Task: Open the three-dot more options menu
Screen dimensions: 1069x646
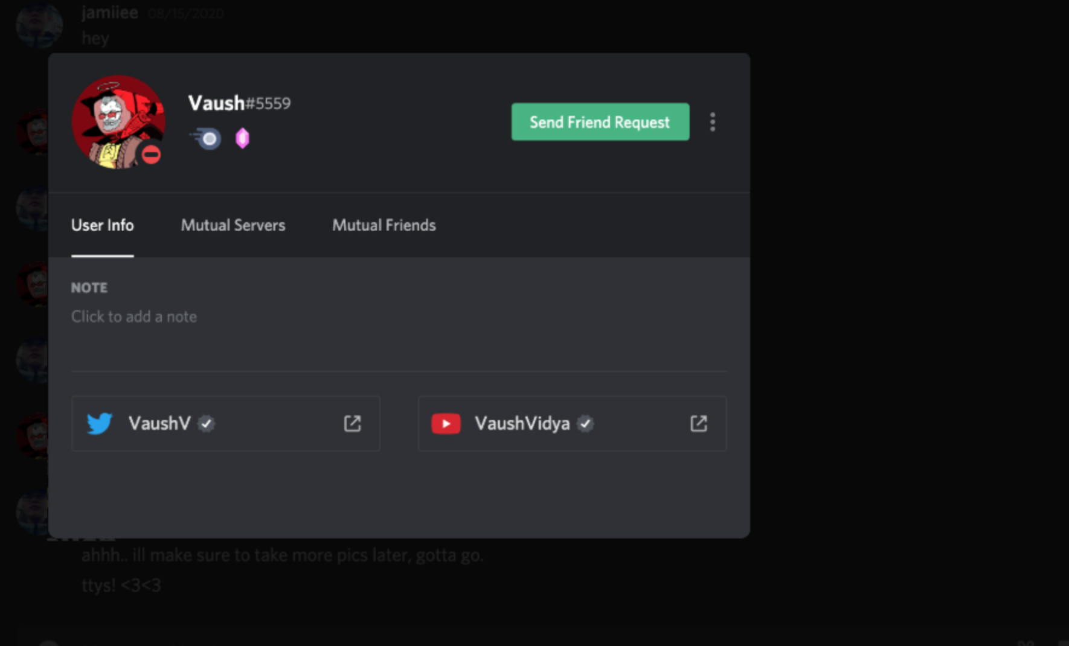Action: [x=713, y=122]
